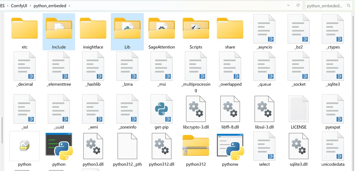Focus the python_embeded search box
This screenshot has width=355, height=171.
coord(329,6)
